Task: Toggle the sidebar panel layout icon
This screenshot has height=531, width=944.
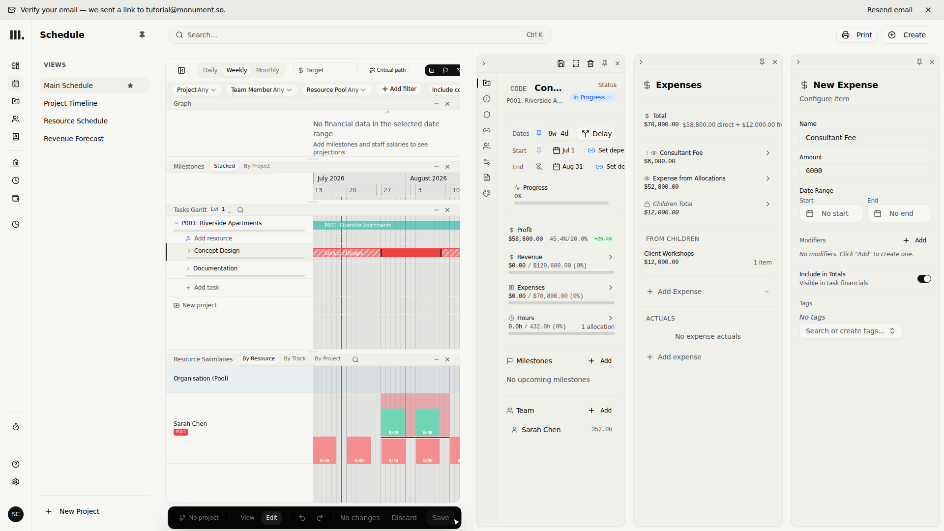Action: coord(181,70)
